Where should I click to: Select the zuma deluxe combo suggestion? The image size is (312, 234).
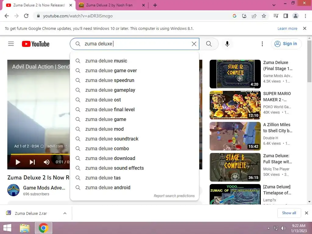(x=134, y=148)
